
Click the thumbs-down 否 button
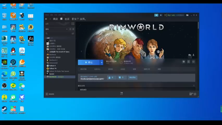[122, 77]
